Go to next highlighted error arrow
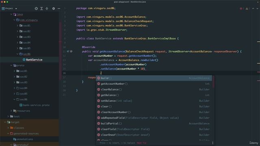260x146 pixels. [257, 9]
